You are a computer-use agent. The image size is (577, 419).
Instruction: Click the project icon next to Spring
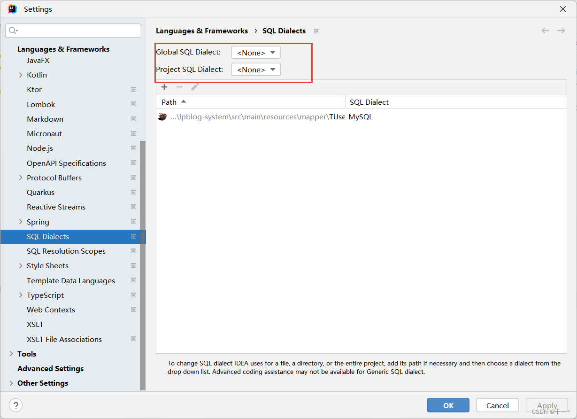[133, 222]
